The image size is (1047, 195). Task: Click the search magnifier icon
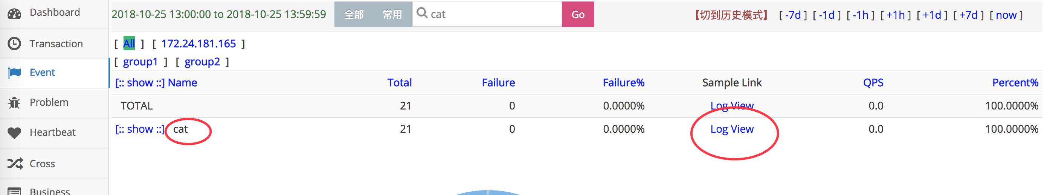(x=422, y=13)
